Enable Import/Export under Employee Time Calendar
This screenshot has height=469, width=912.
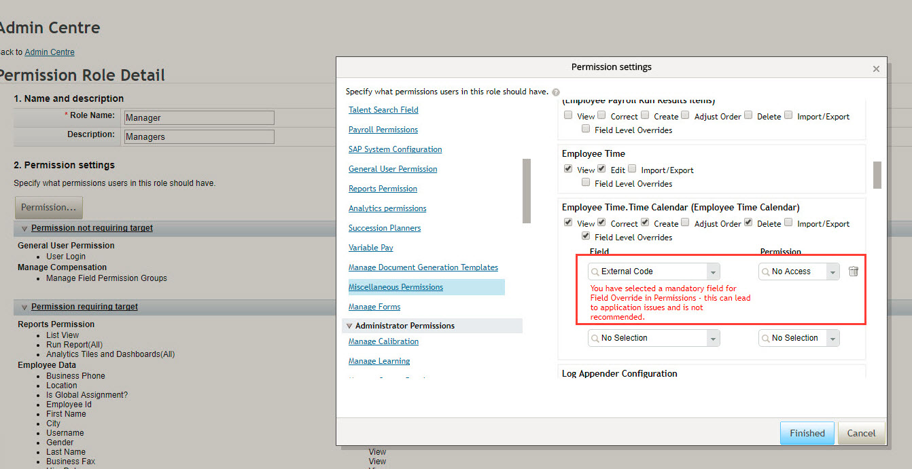click(788, 223)
